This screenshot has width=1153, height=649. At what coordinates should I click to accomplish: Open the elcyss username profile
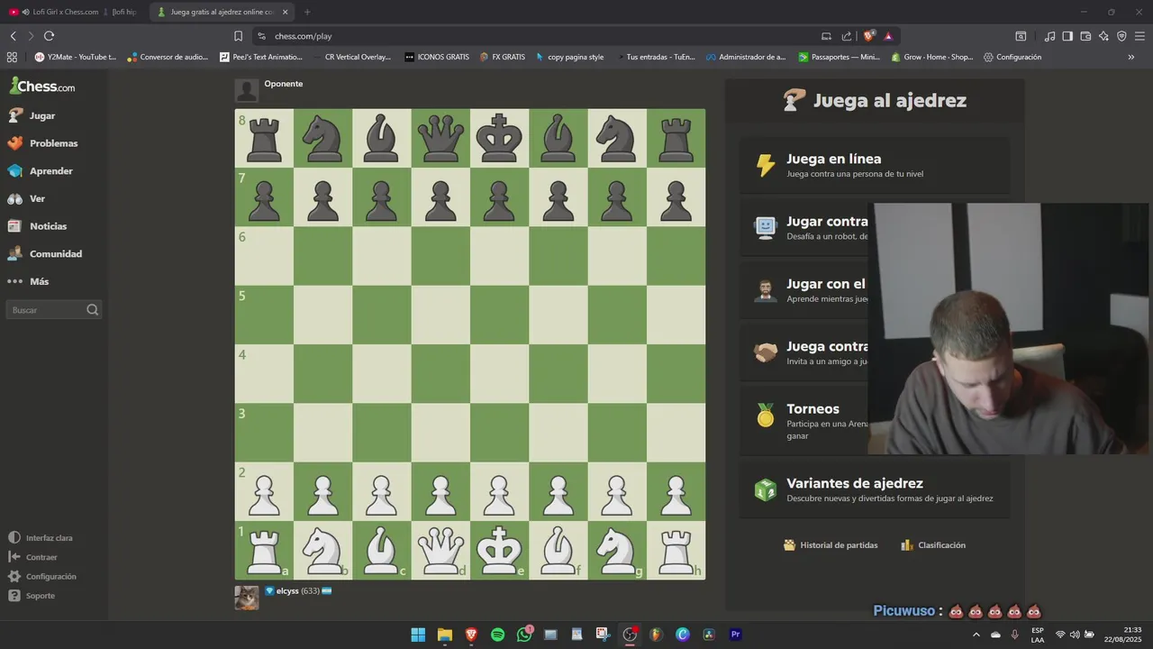pos(287,591)
